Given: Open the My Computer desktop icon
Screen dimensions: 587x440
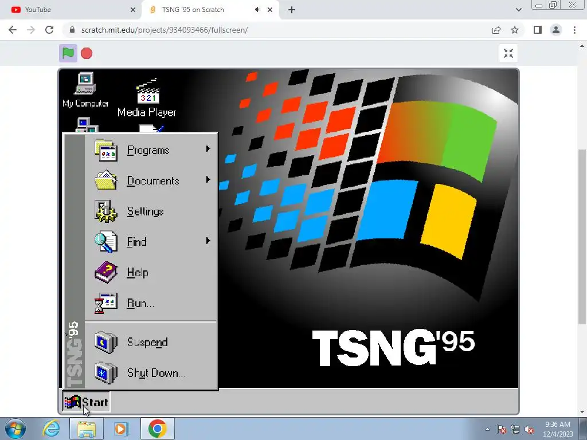Looking at the screenshot, I should click(x=85, y=90).
